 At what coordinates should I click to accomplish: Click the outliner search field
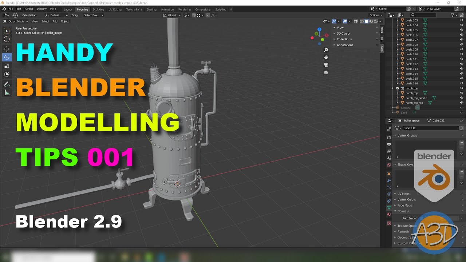pyautogui.click(x=422, y=15)
